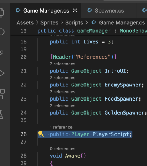This screenshot has height=166, width=147.
Task: Click 'GameObject' type on line 21
Action: point(86,71)
